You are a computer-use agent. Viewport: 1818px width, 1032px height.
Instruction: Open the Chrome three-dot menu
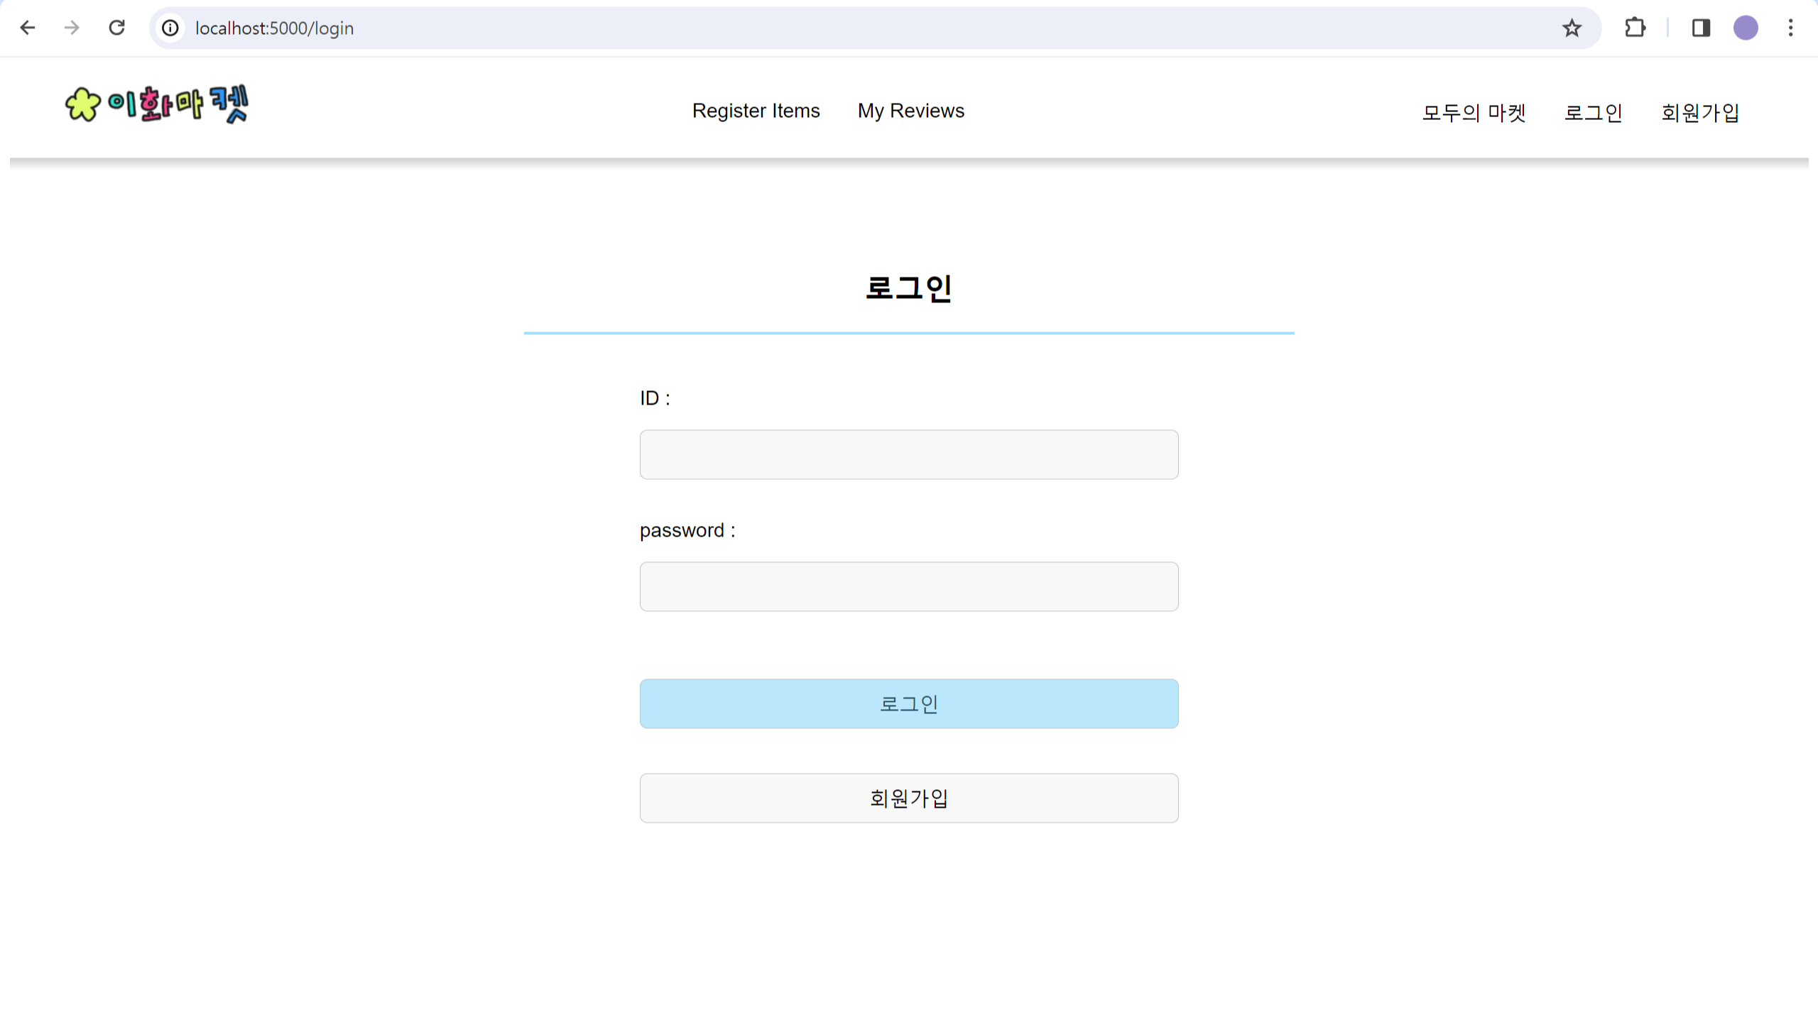pyautogui.click(x=1790, y=28)
